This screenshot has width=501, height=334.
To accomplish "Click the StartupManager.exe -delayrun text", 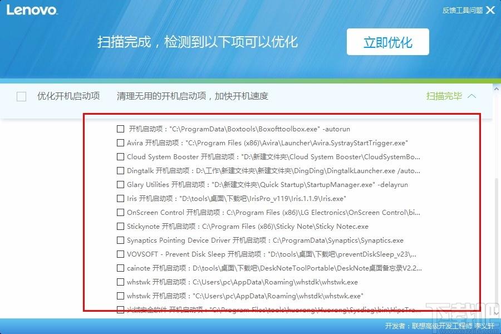I will pyautogui.click(x=310, y=184).
